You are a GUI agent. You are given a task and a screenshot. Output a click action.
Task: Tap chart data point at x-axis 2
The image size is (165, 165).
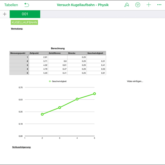coord(42,114)
